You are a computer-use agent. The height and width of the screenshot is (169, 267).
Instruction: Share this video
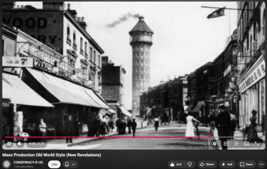[207, 164]
